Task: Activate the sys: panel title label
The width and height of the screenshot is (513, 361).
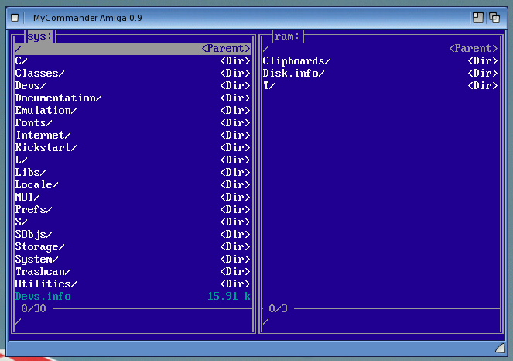Action: point(39,36)
